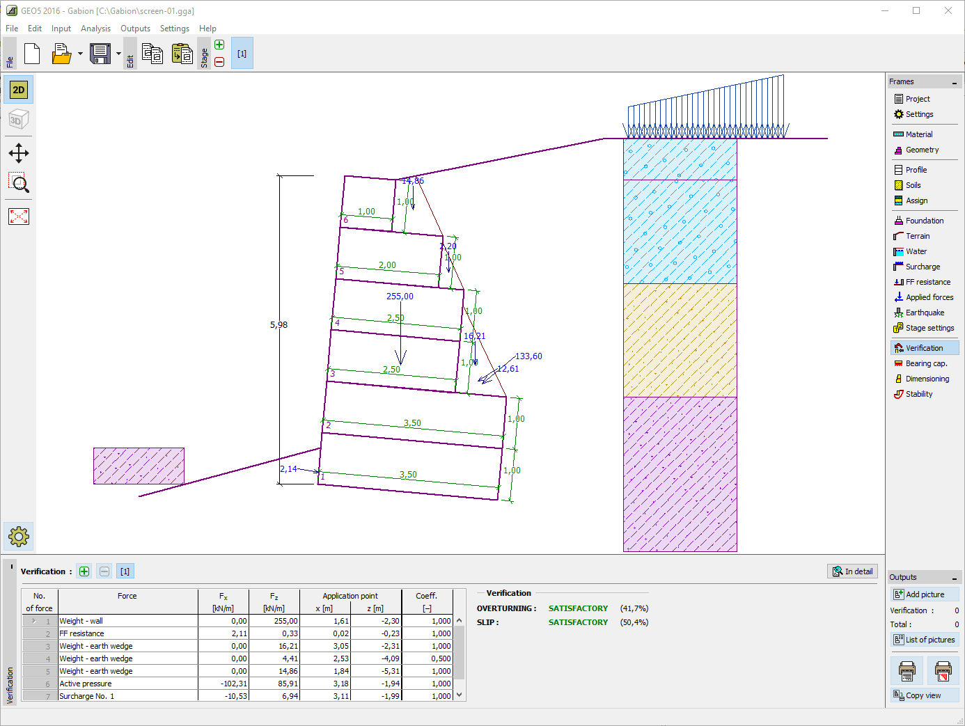Collapse the Frames panel
The width and height of the screenshot is (965, 726).
coord(953,81)
